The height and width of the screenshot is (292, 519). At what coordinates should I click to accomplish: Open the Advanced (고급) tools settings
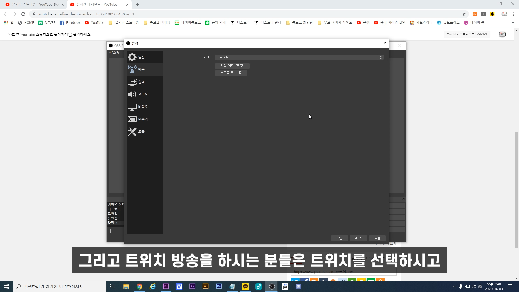pos(132,132)
